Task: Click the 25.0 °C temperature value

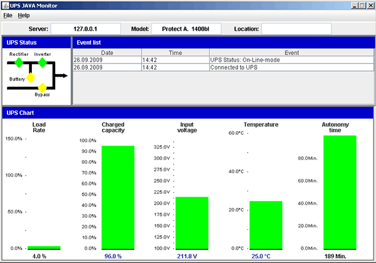Action: [x=261, y=256]
